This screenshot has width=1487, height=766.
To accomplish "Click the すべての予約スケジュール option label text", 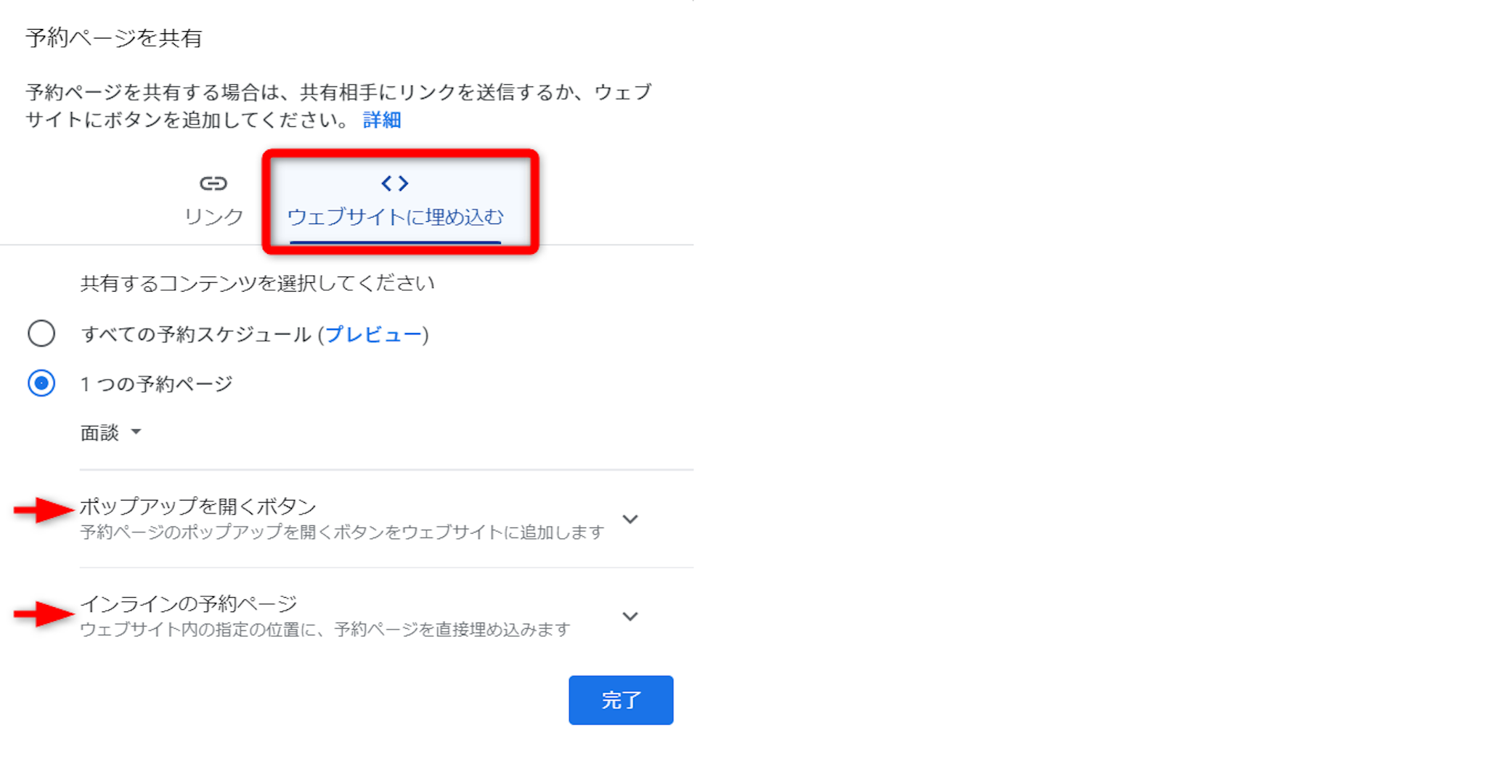I will (x=196, y=334).
